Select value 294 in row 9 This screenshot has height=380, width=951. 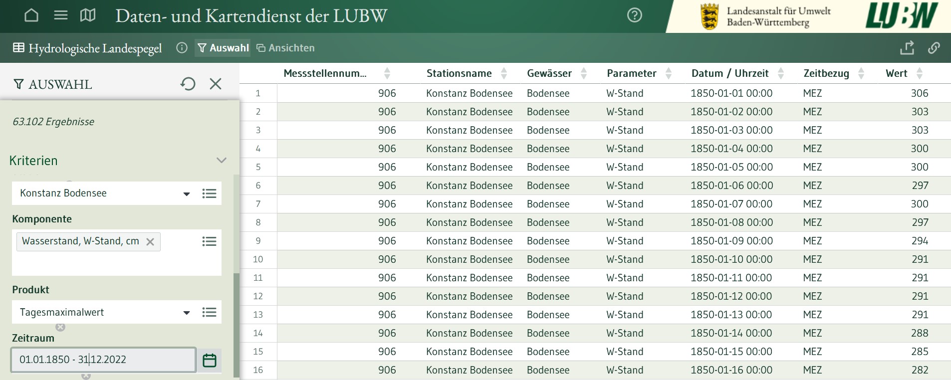tap(920, 241)
